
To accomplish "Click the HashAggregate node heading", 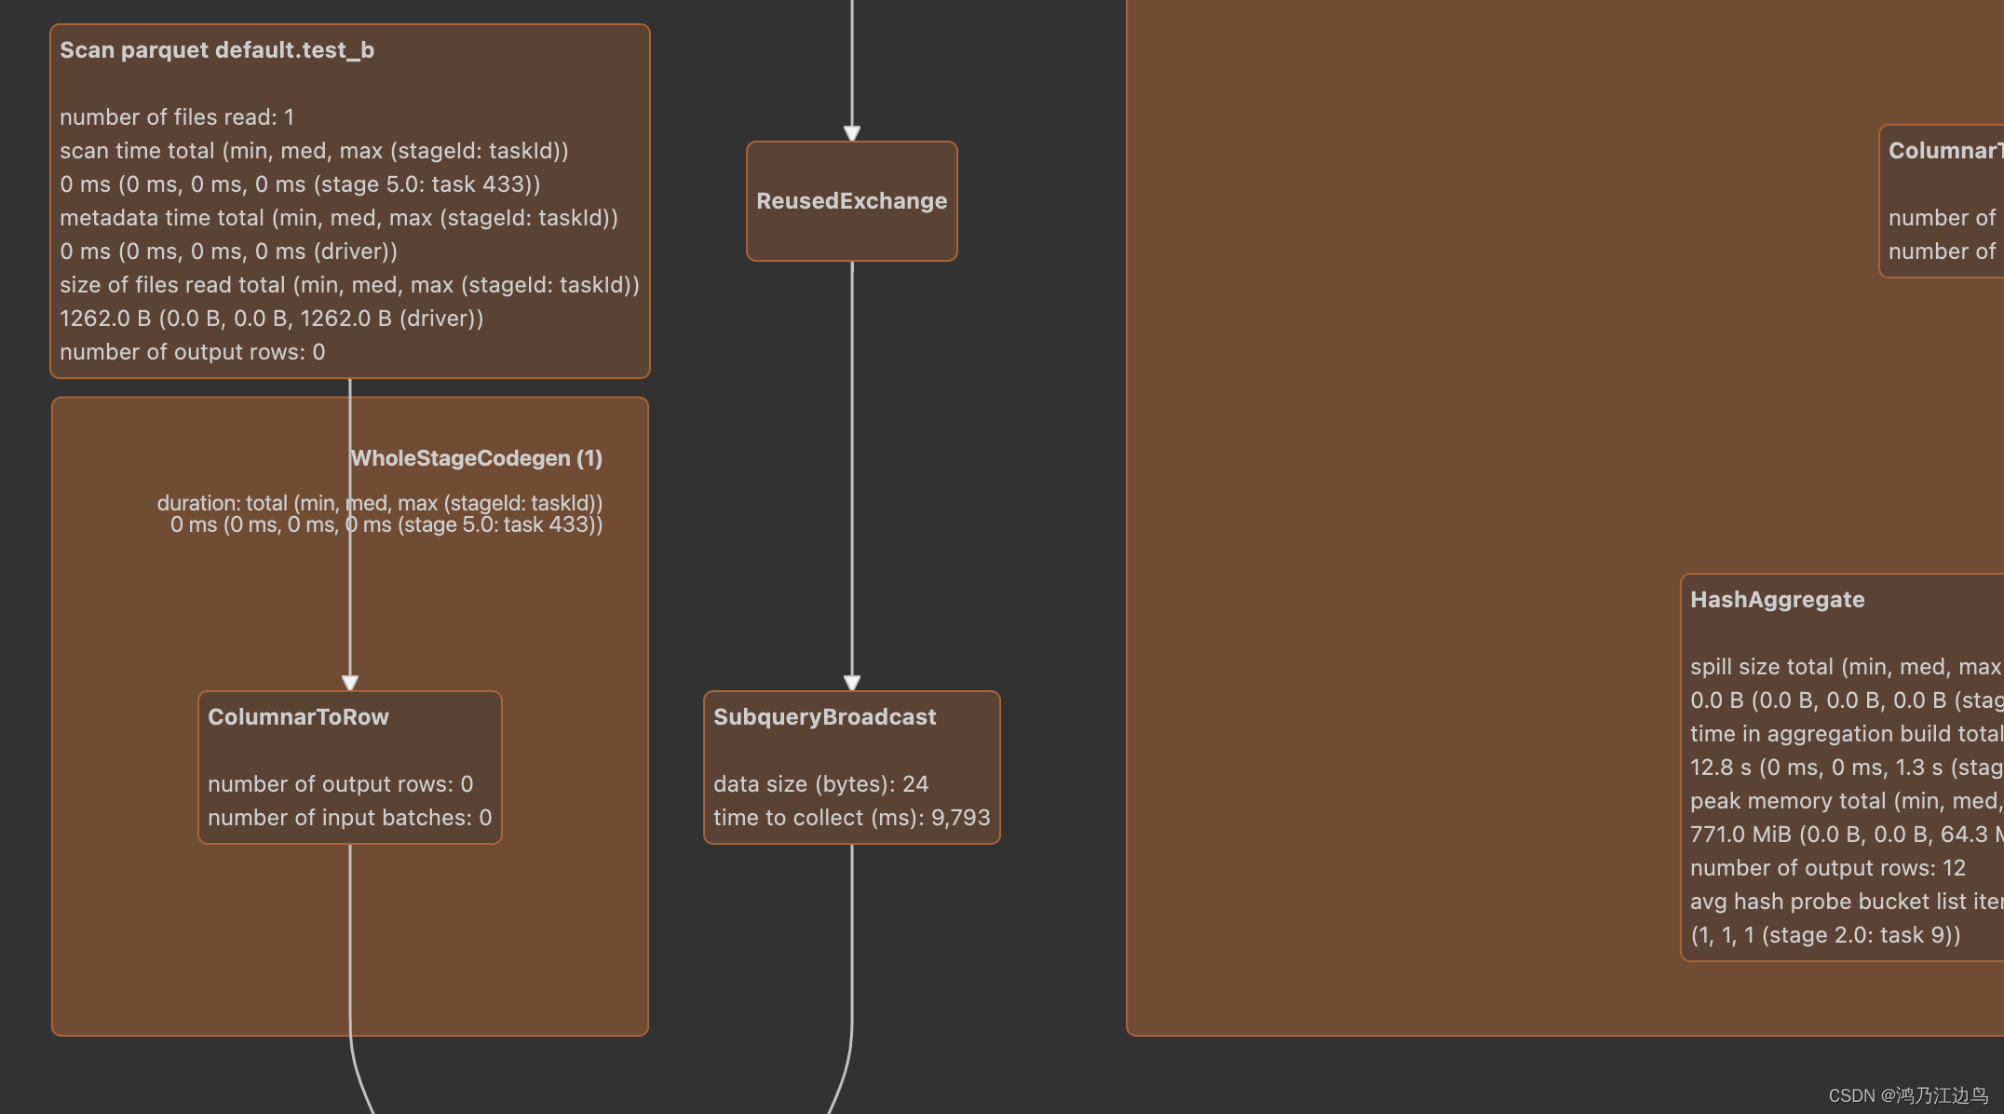I will (x=1777, y=600).
